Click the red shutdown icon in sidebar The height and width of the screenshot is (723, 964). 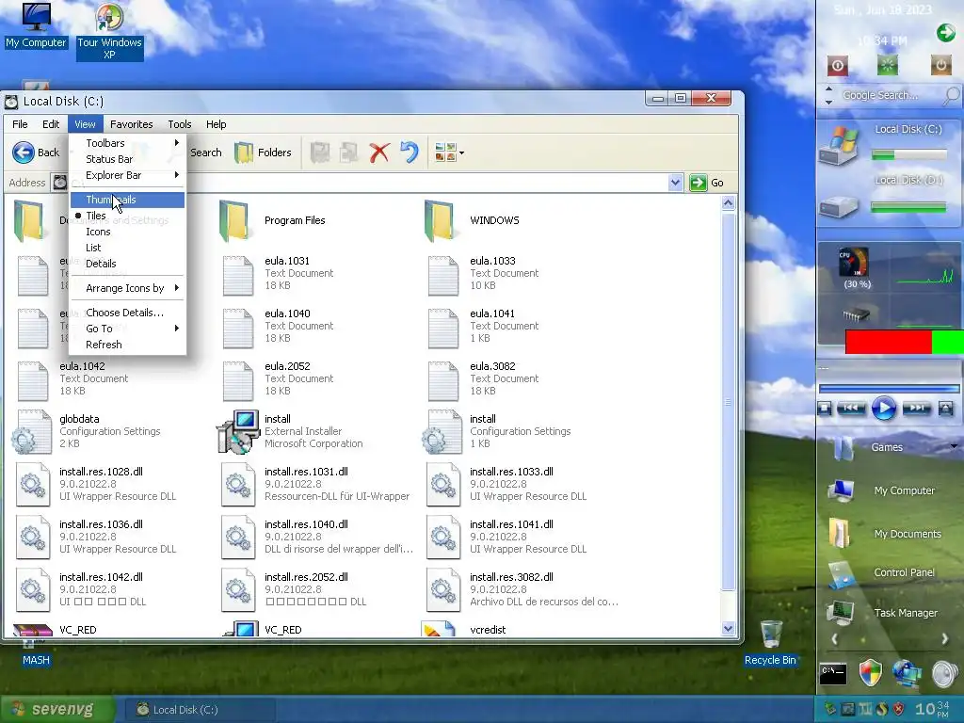pyautogui.click(x=837, y=65)
